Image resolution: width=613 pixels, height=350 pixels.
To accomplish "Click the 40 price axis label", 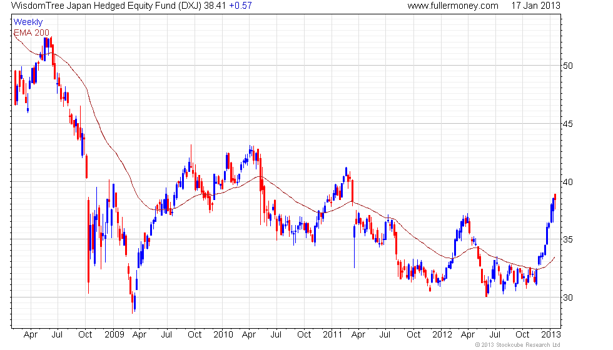I will 568,182.
